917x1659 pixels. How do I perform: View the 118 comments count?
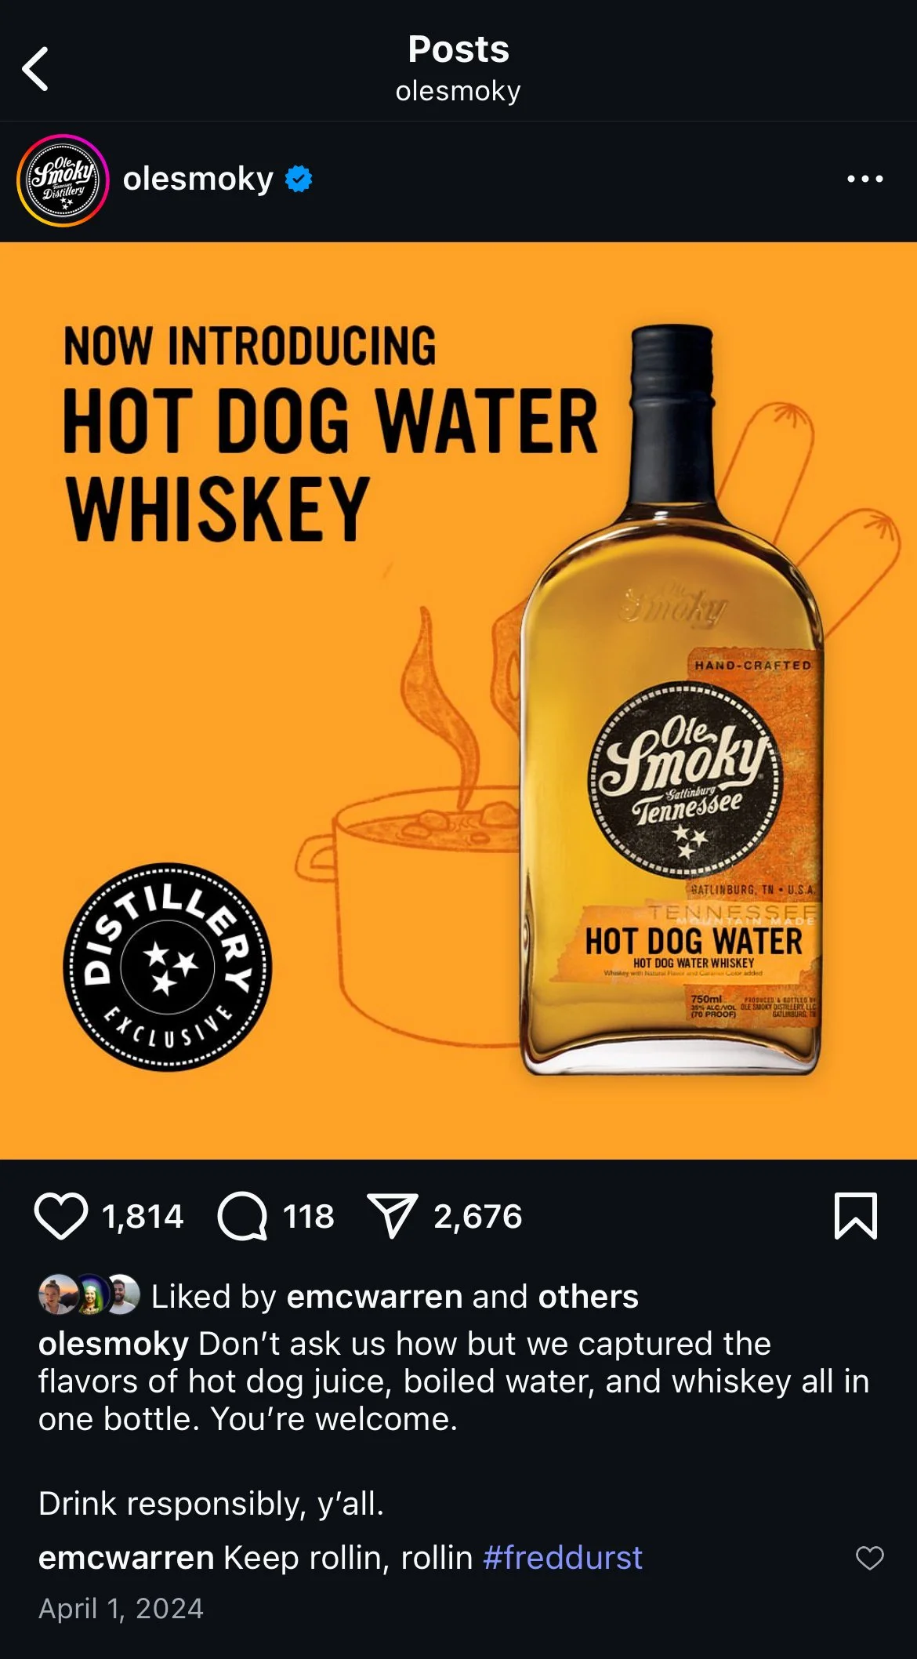tap(309, 1216)
